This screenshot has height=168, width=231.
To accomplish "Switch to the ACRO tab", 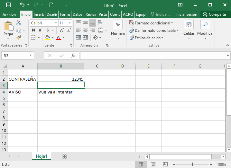I will point(128,14).
